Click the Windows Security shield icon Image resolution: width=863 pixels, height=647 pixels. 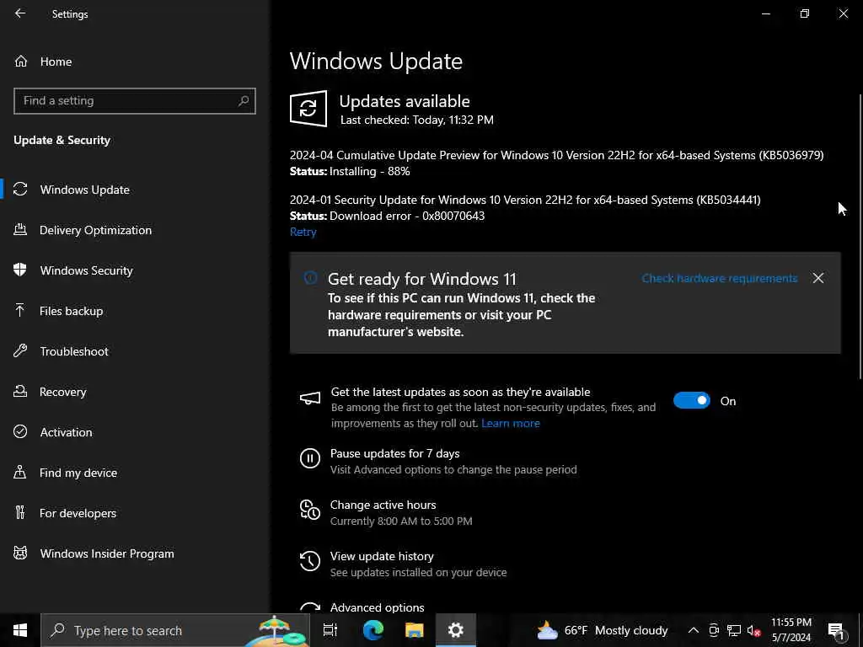20,270
